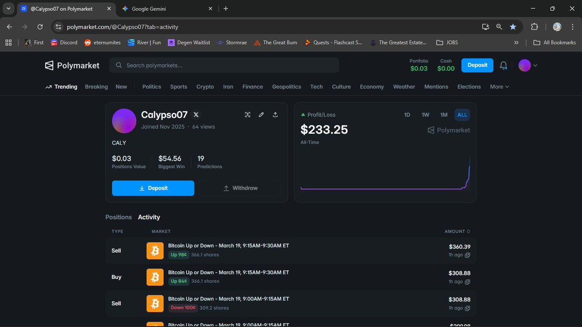This screenshot has height=327, width=582.
Task: Expand the hidden bookmarks chevron
Action: [x=517, y=43]
